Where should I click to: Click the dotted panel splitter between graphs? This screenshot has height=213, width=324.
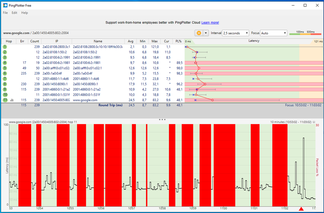[x=162, y=119]
